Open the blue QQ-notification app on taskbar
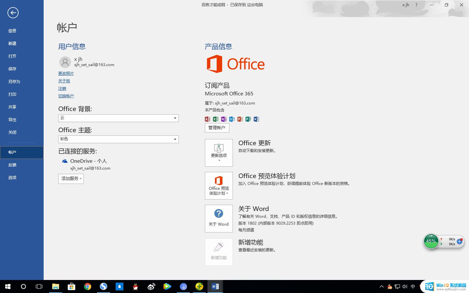Image resolution: width=469 pixels, height=293 pixels. click(x=120, y=286)
